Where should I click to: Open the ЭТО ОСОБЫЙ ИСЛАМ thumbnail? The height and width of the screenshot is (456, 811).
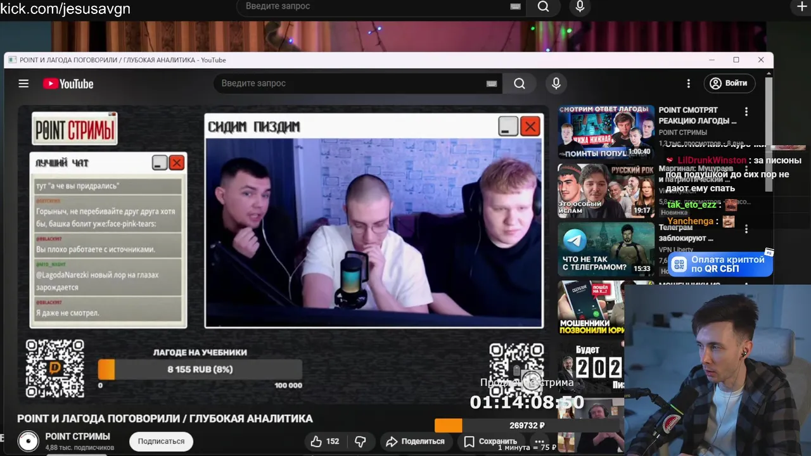point(606,191)
